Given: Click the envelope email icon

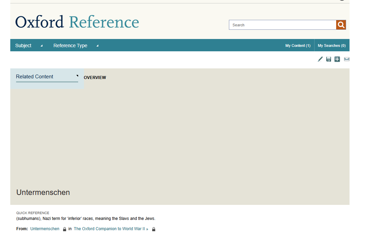Looking at the screenshot, I should pos(346,59).
